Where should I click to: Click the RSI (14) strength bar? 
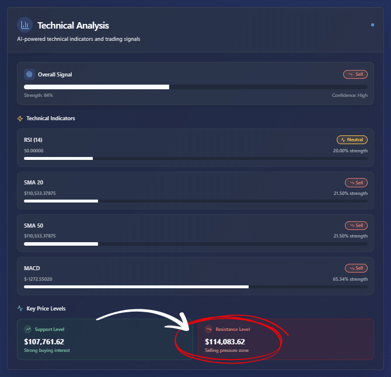[x=195, y=158]
